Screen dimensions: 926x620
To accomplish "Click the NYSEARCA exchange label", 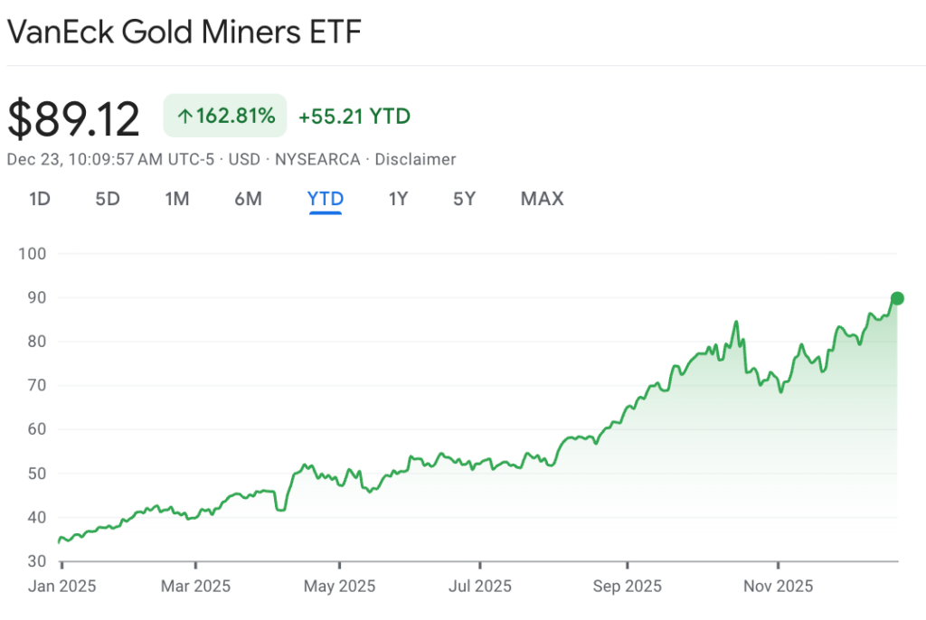I will 317,160.
